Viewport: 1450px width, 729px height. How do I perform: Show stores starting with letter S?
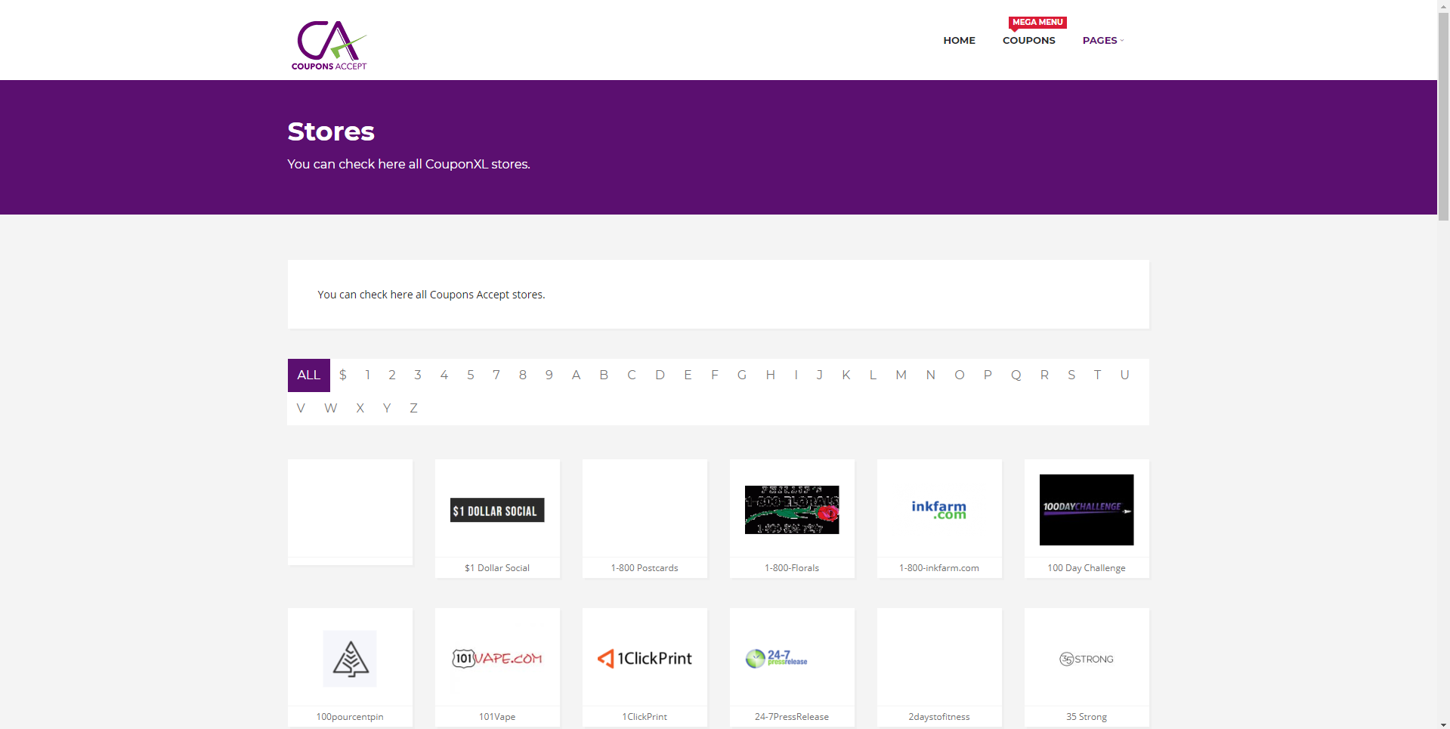point(1071,375)
